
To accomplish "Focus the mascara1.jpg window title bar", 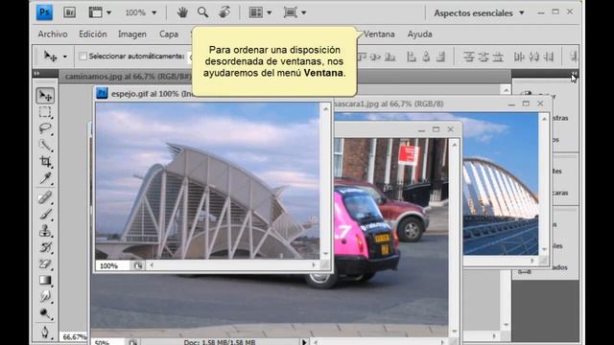I will 441,103.
